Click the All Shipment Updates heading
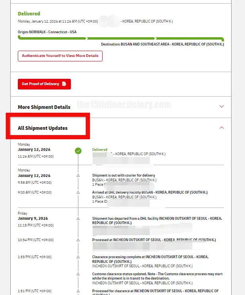This screenshot has width=245, height=295. click(43, 128)
